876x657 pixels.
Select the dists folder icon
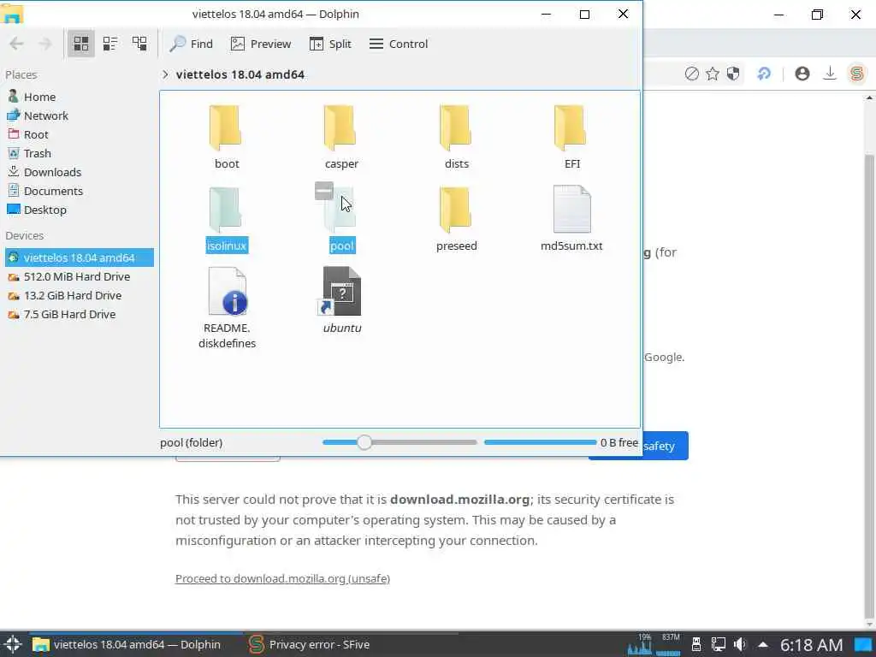(x=456, y=128)
